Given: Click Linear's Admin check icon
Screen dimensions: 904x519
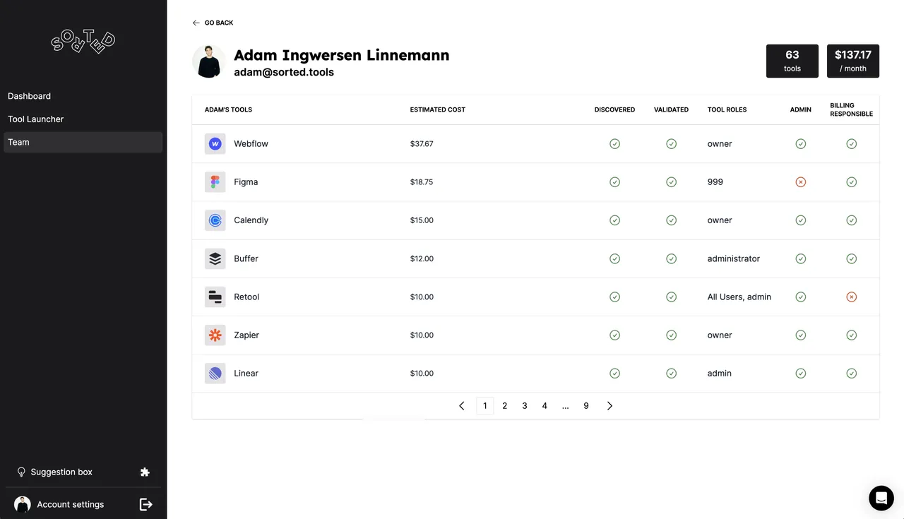Looking at the screenshot, I should [801, 373].
